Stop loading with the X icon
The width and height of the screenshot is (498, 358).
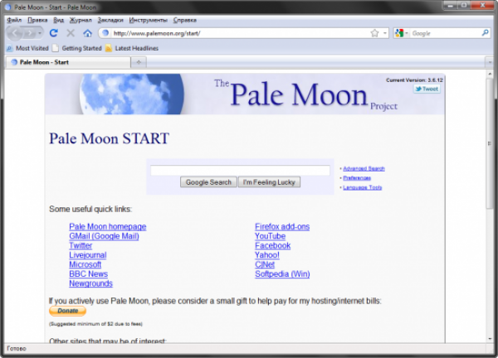point(71,33)
